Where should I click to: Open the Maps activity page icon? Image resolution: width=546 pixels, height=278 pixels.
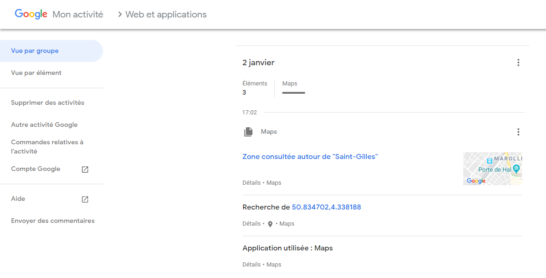248,131
